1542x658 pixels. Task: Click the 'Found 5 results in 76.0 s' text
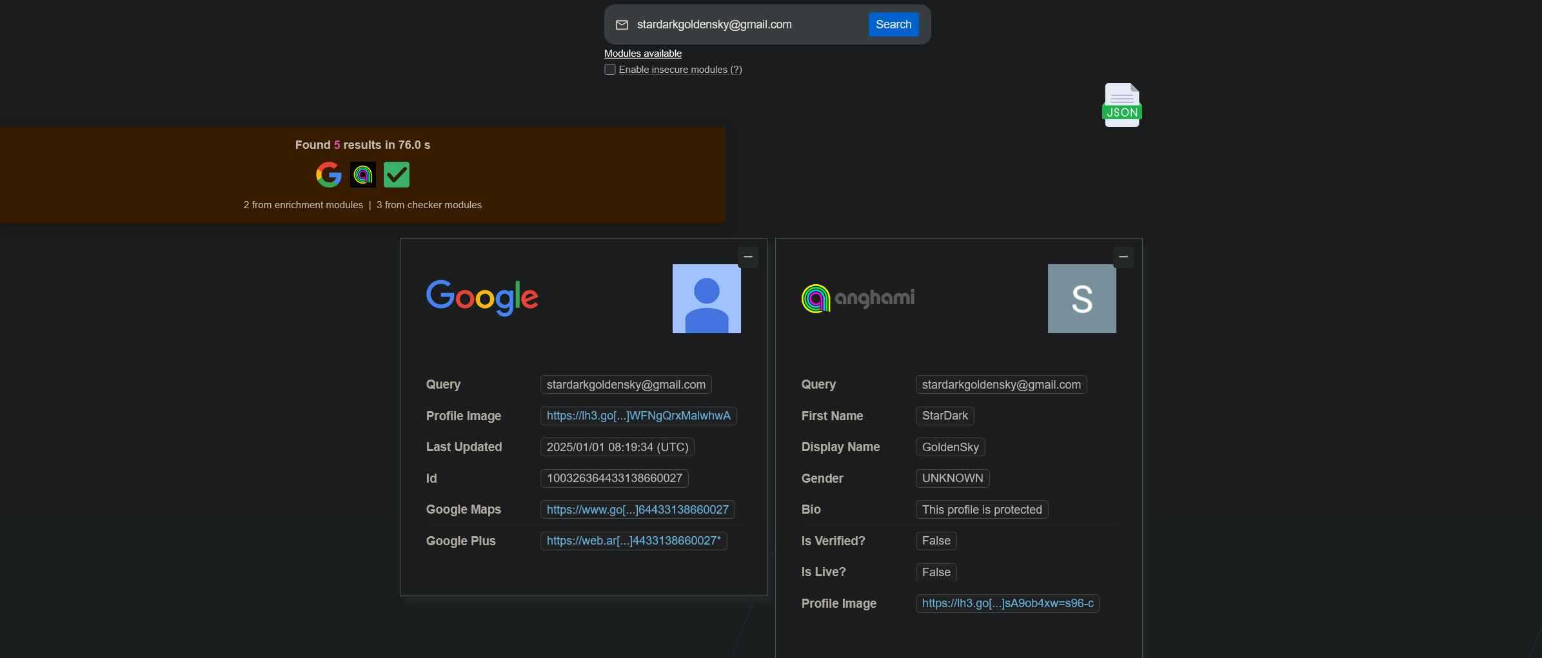pos(362,145)
